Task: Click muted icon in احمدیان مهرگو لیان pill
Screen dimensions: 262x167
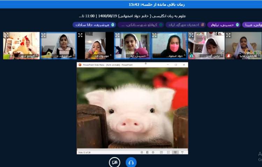Action: click(x=203, y=25)
